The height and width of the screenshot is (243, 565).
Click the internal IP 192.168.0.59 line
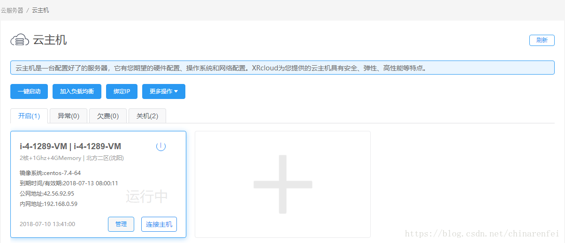[48, 204]
